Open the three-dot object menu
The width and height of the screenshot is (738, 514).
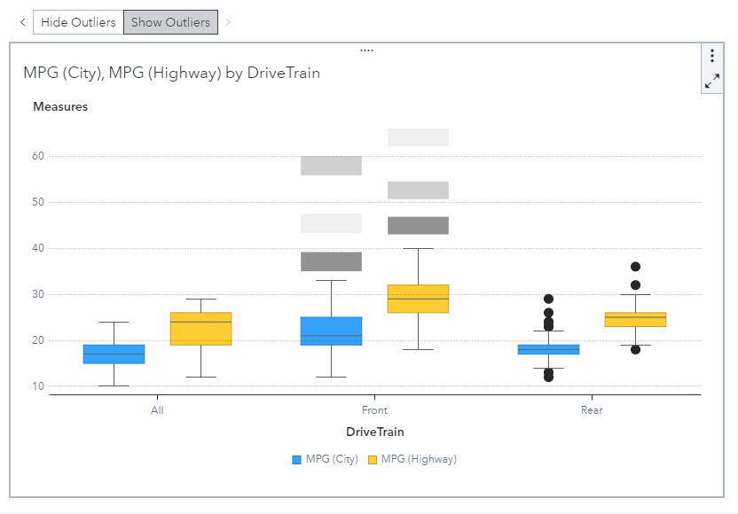click(712, 56)
